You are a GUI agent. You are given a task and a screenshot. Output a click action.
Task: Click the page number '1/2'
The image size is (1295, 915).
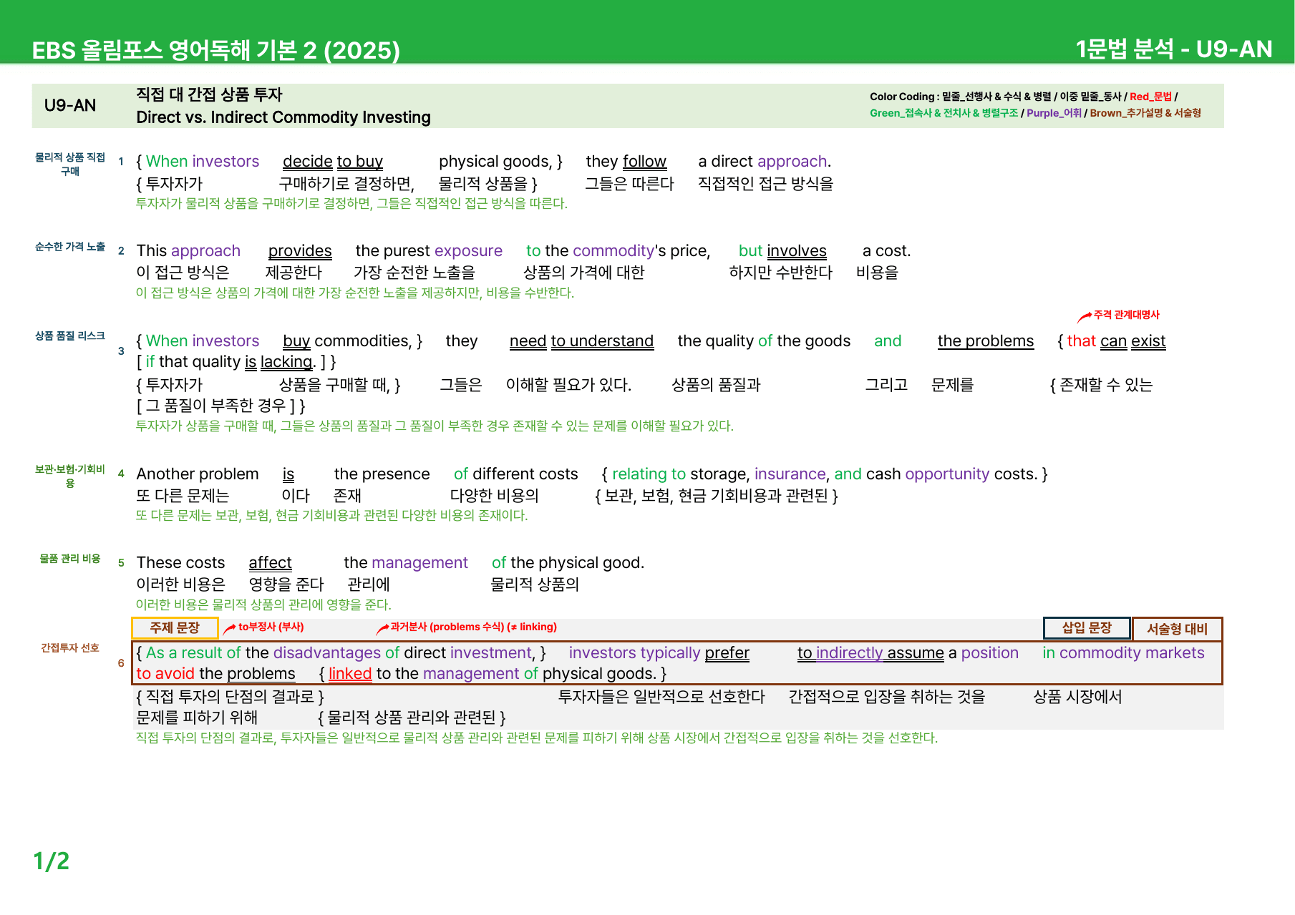52,861
